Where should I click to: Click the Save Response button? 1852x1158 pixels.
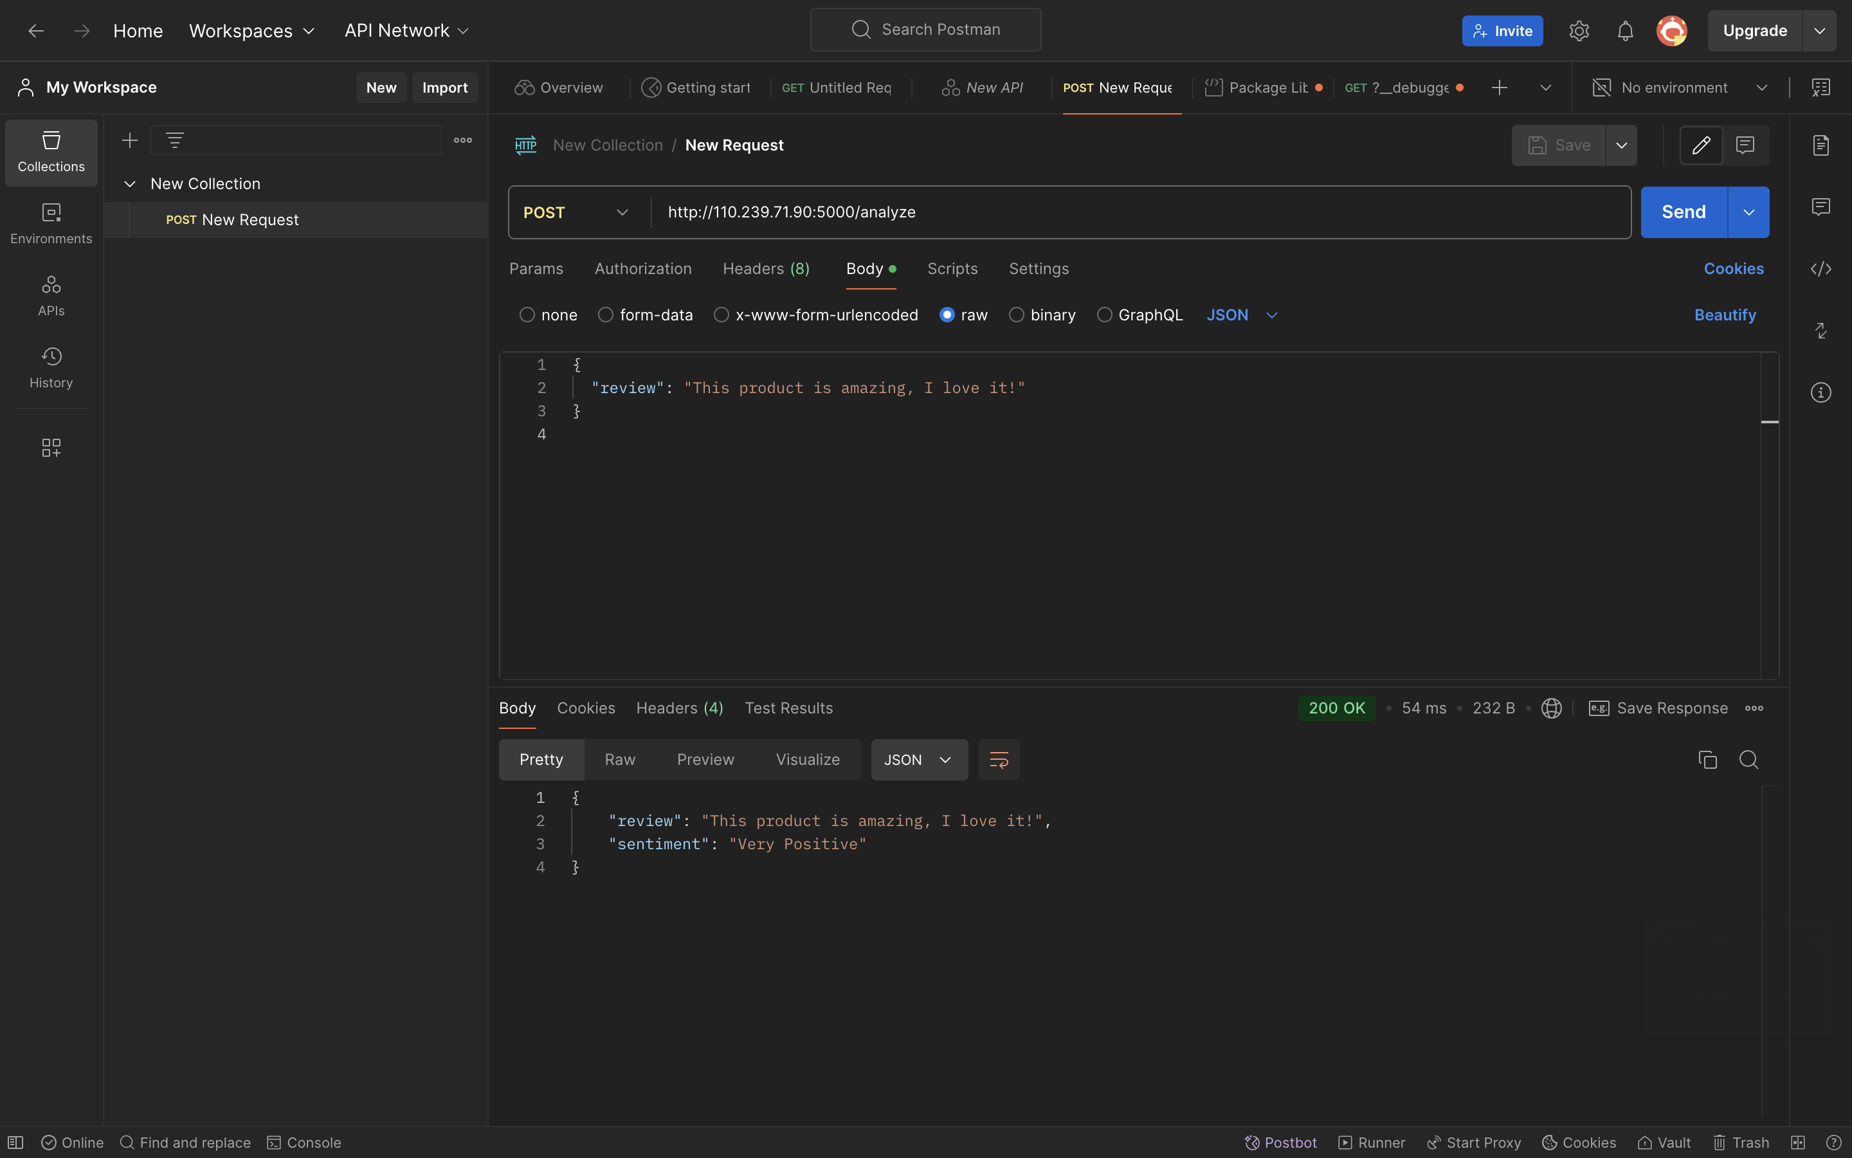(1658, 708)
